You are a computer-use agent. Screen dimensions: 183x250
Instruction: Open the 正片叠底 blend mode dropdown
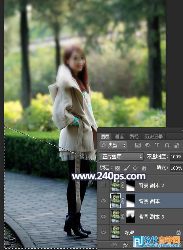tap(121, 157)
